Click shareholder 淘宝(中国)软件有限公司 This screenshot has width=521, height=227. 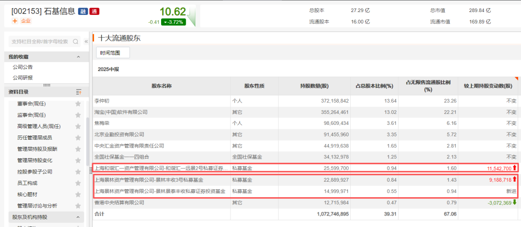(x=122, y=112)
